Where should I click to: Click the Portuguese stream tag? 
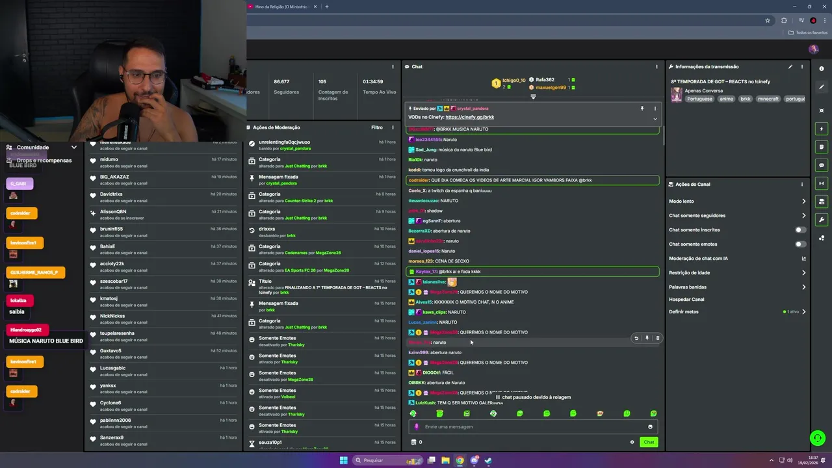pyautogui.click(x=699, y=99)
